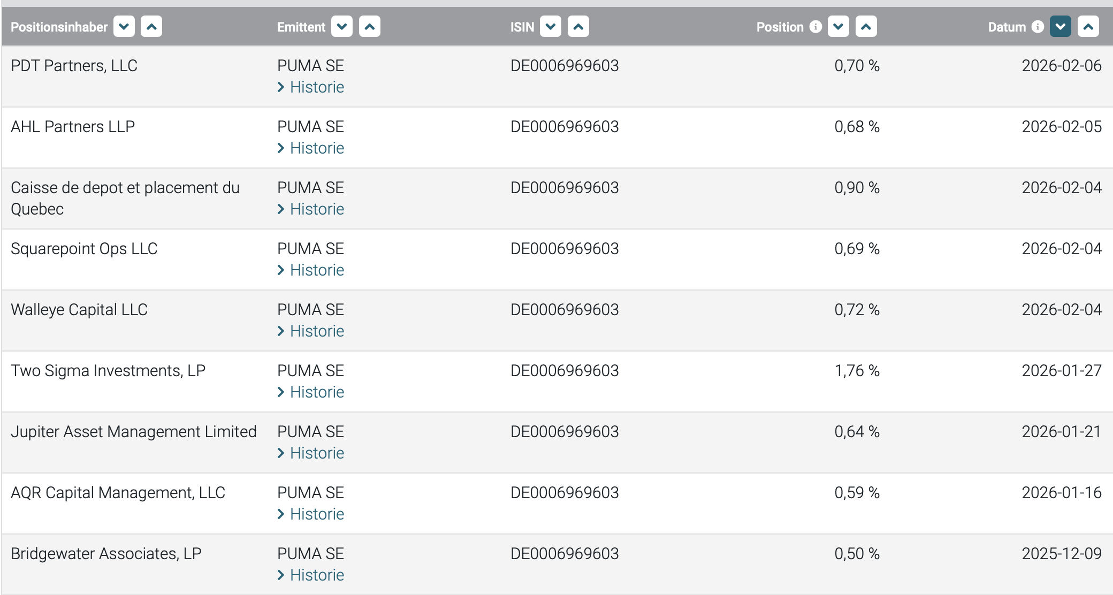Expand Historie for PDT Partners, LLC

(x=316, y=87)
